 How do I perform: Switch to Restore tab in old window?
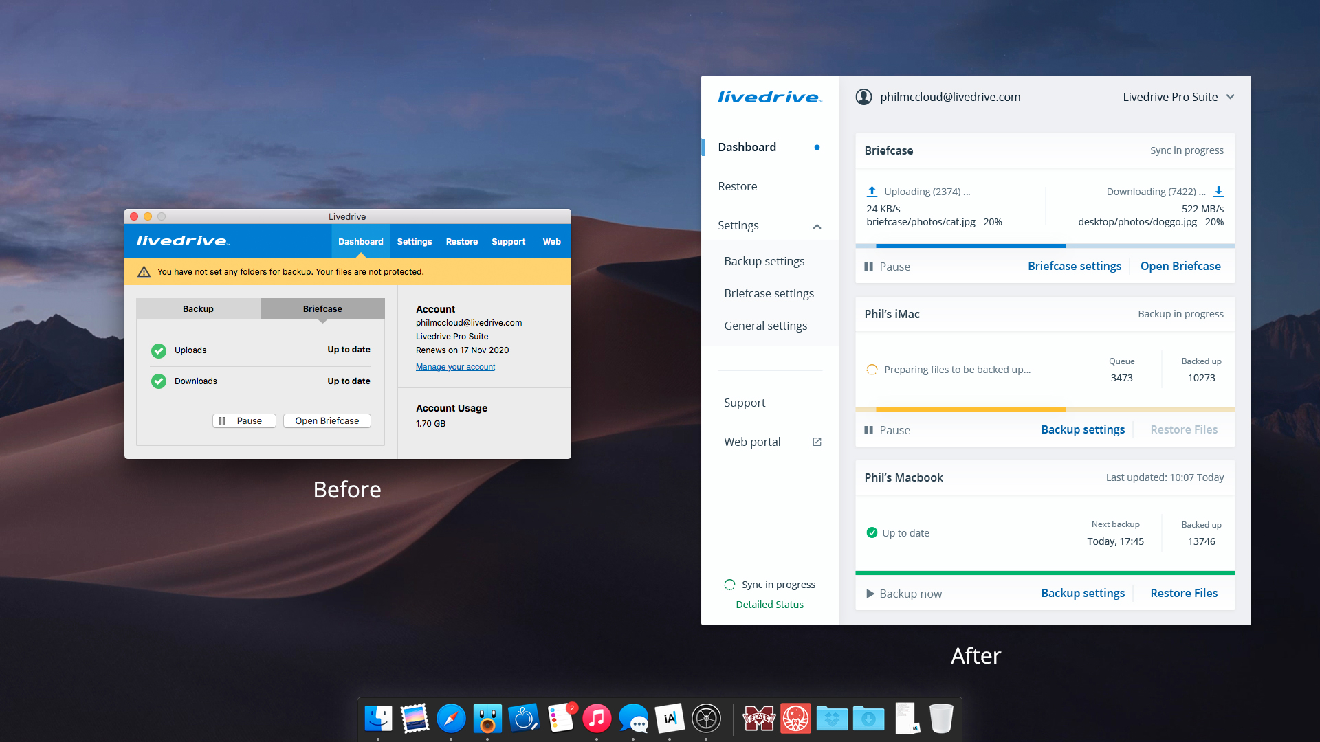click(x=462, y=241)
